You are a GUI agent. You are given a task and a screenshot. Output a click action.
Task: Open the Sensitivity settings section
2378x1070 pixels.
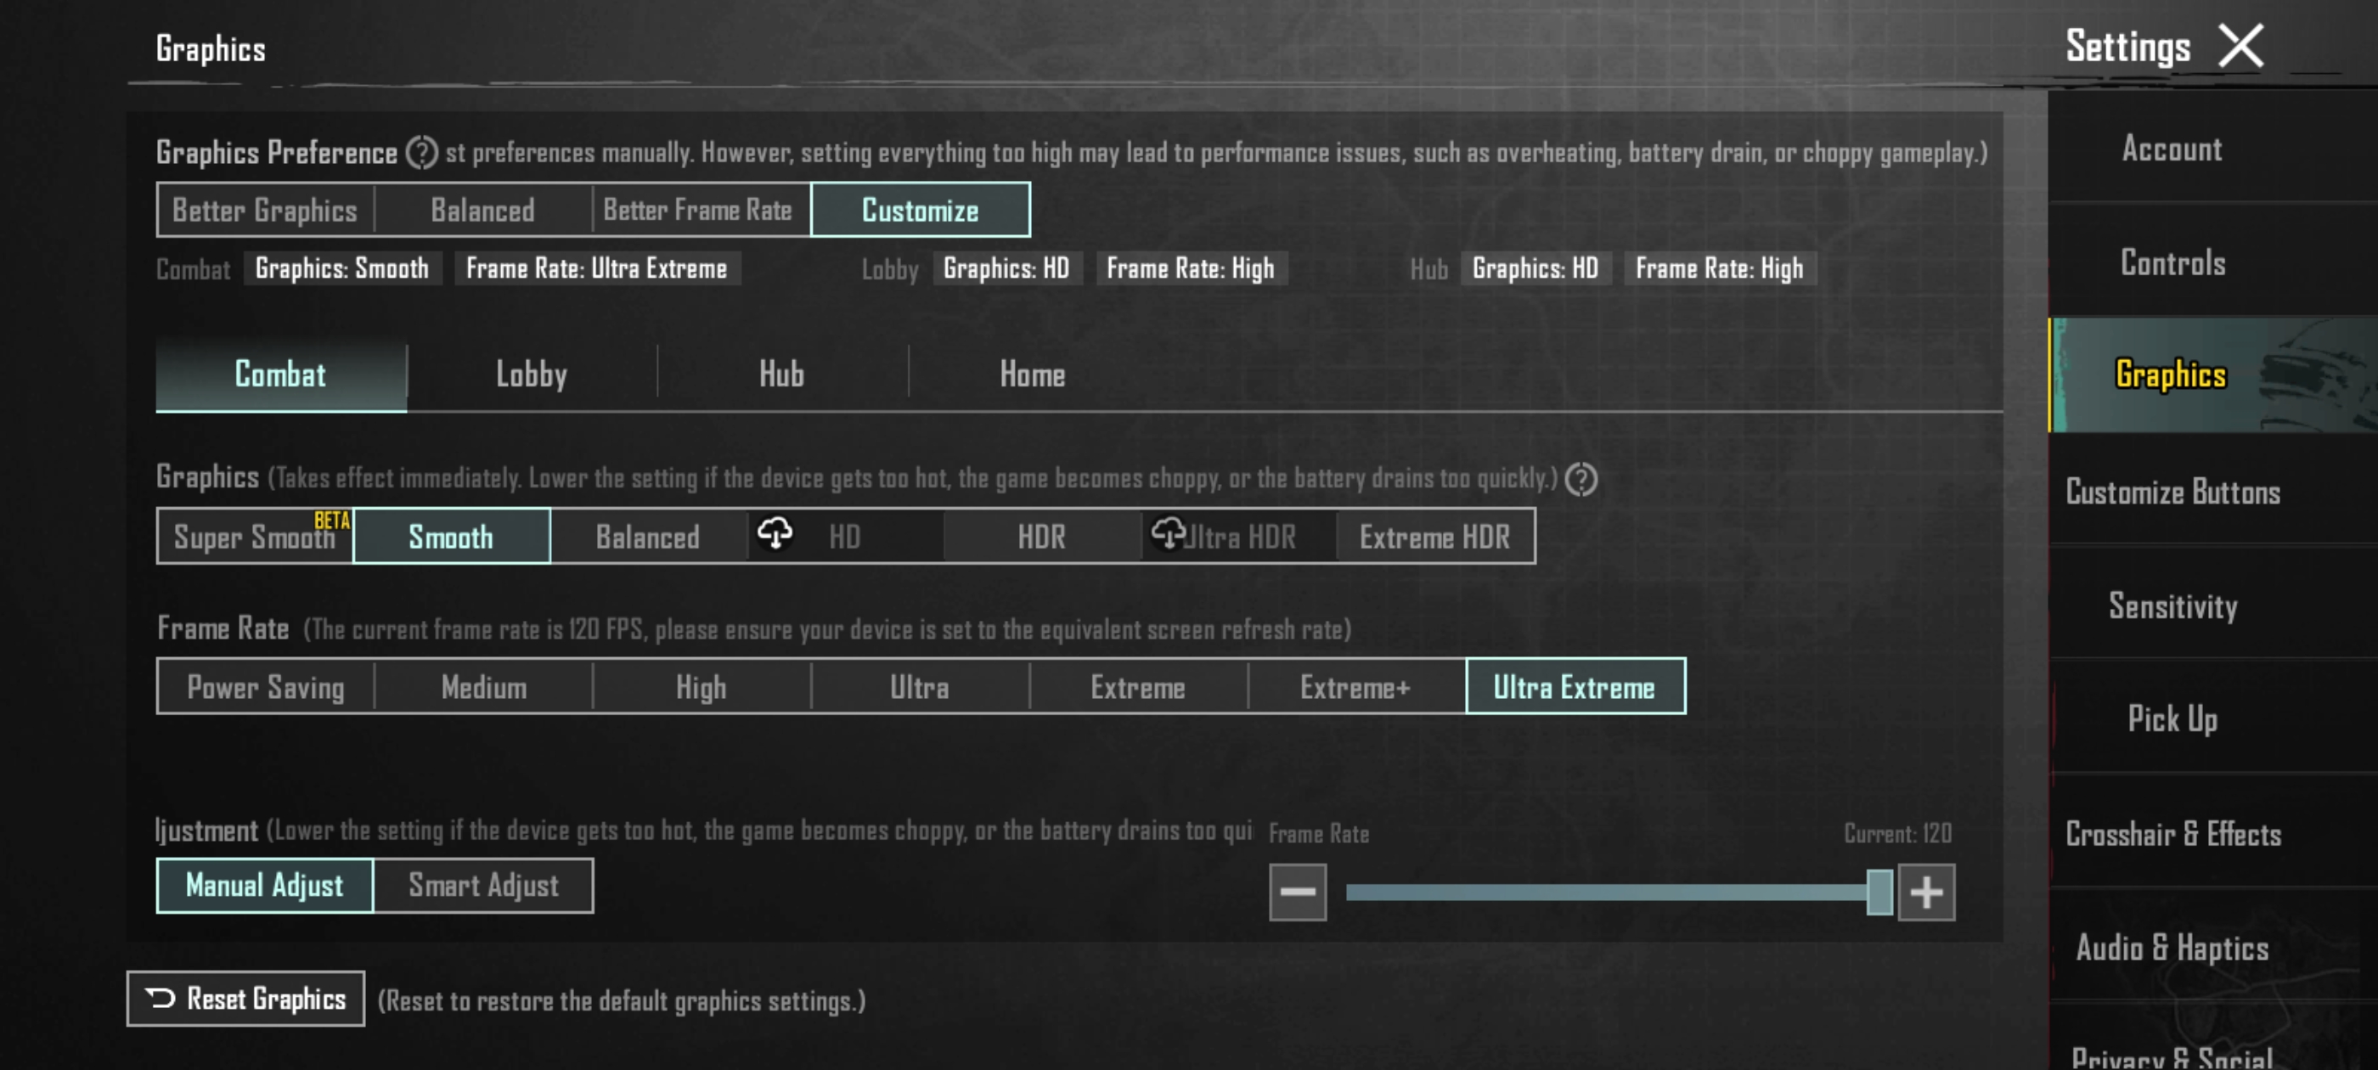click(x=2172, y=605)
